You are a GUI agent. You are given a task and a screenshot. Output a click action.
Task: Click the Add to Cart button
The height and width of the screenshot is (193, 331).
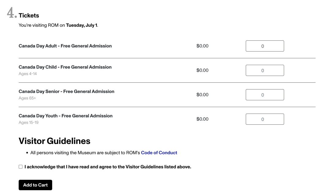click(35, 185)
